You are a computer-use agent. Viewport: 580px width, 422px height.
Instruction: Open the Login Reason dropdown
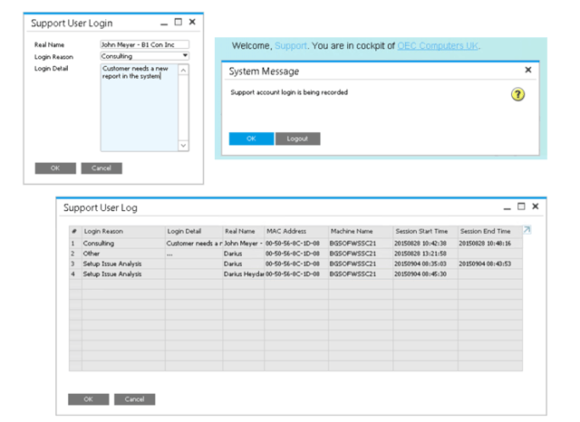pos(185,56)
